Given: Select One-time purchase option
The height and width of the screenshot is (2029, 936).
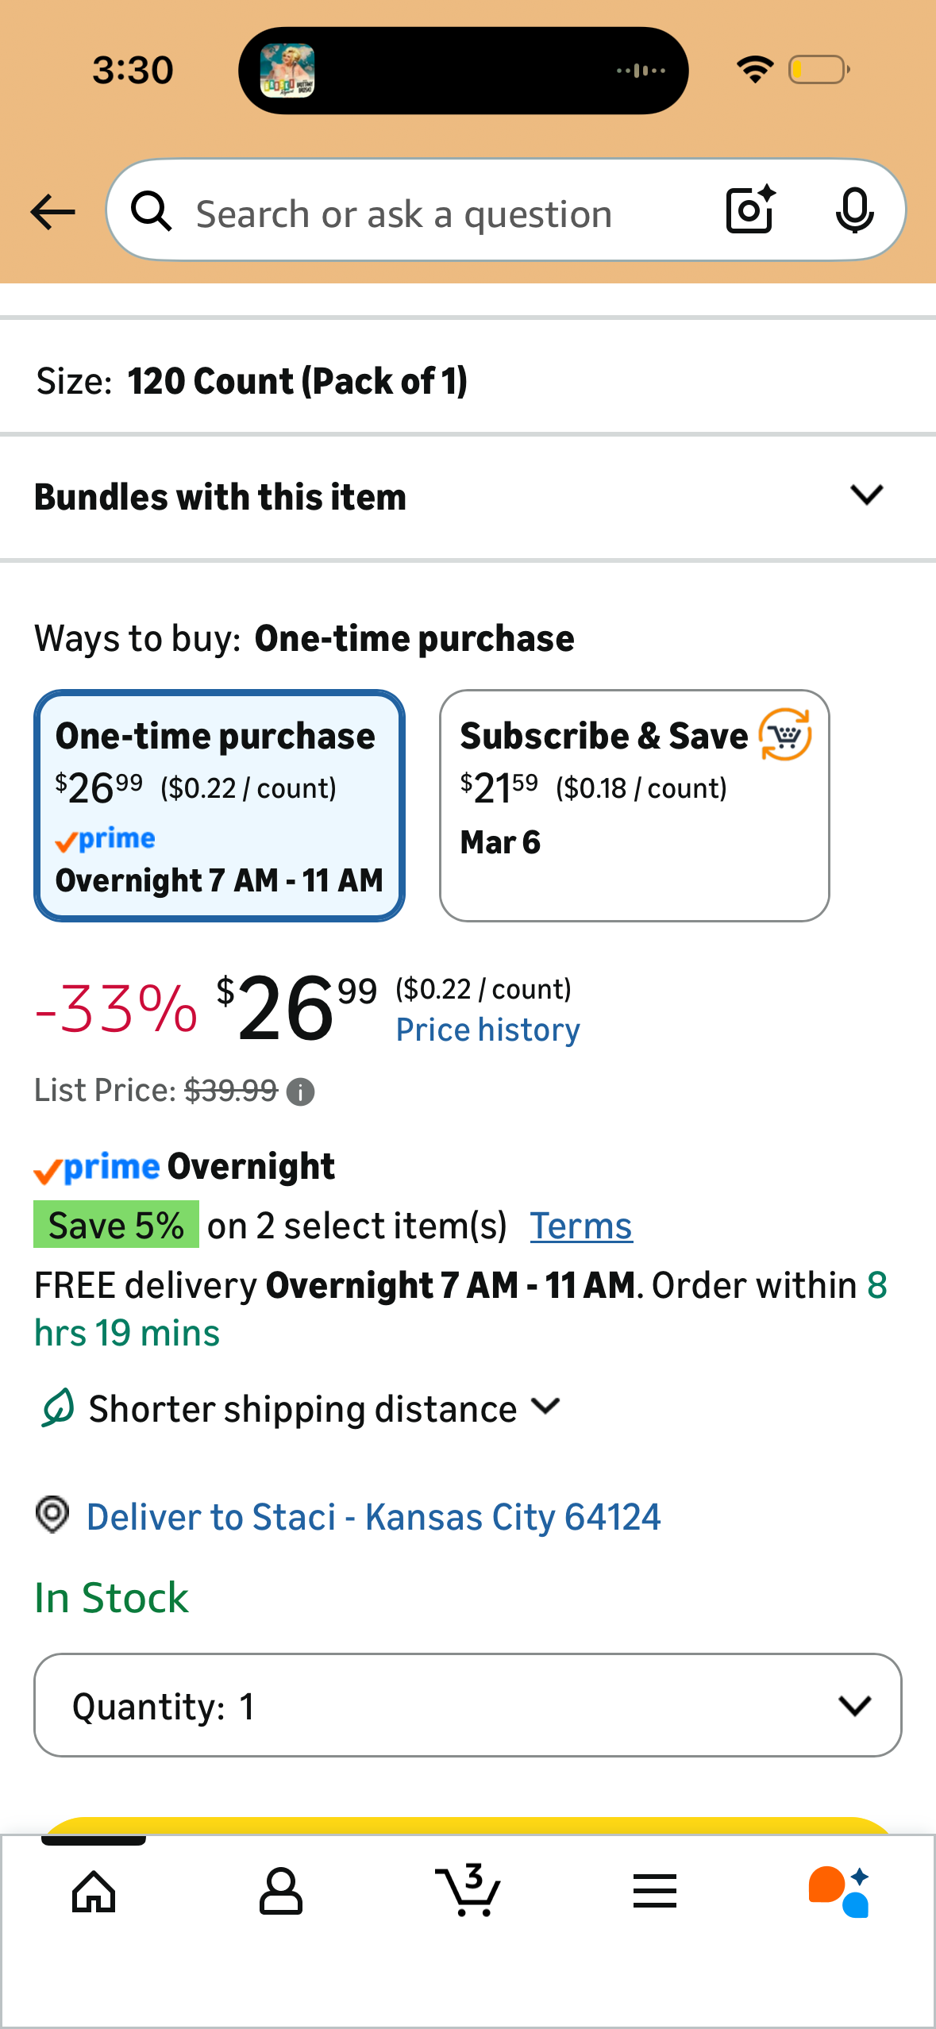Looking at the screenshot, I should (x=219, y=806).
